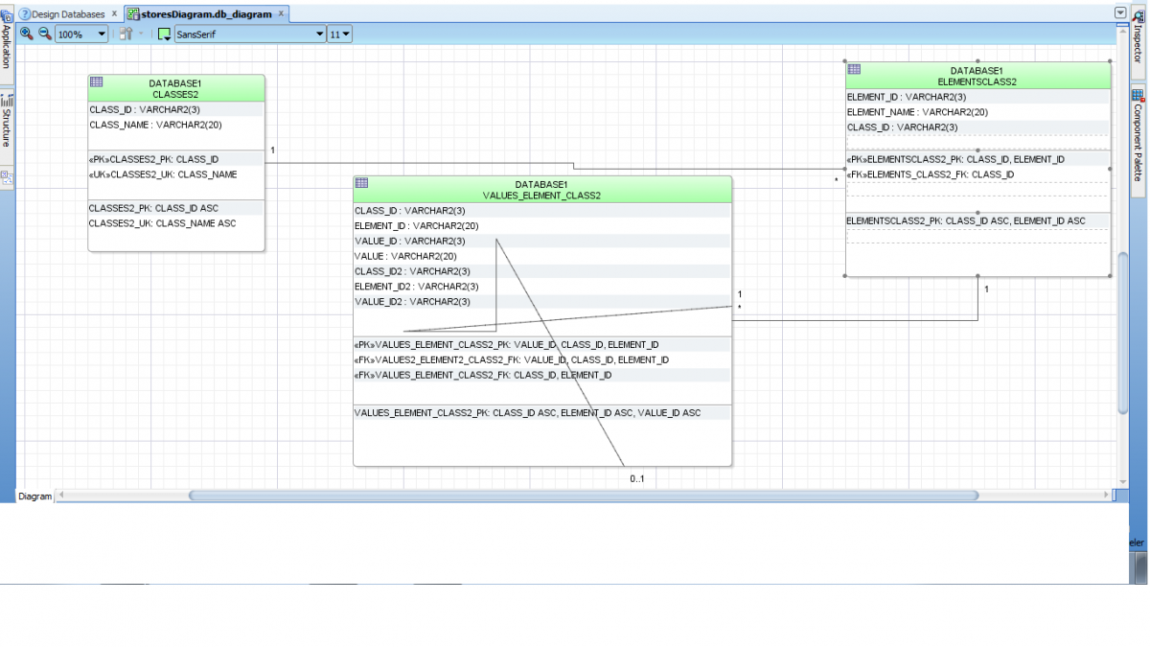The height and width of the screenshot is (647, 1150).
Task: Select the VALUES_ELEMENT_CLASS2 table header
Action: tap(541, 190)
